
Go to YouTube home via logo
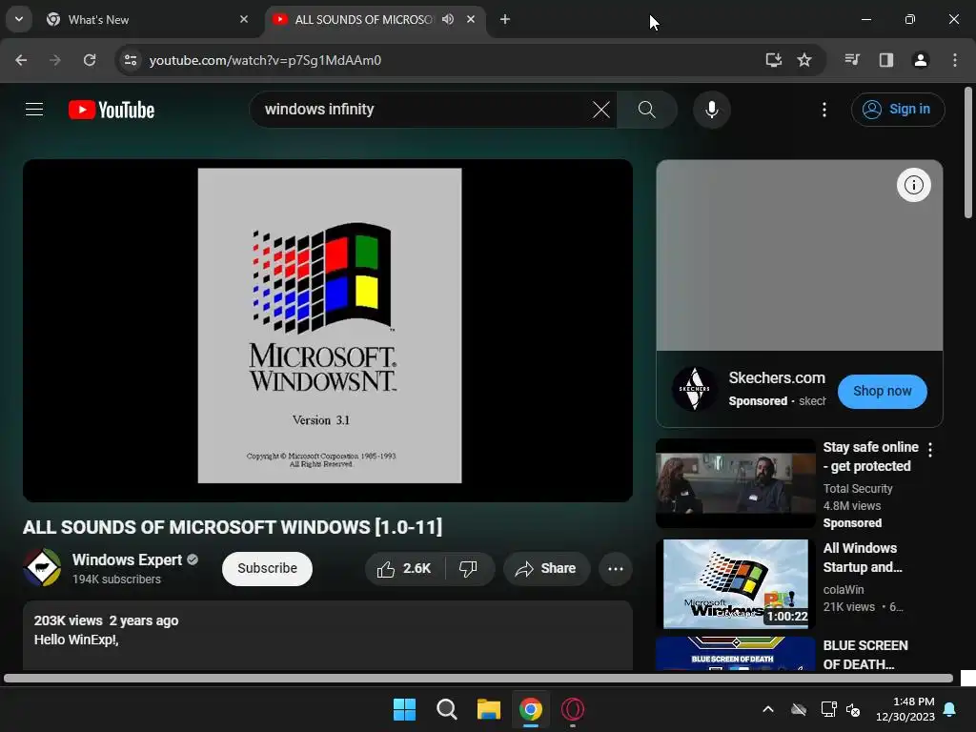click(112, 111)
